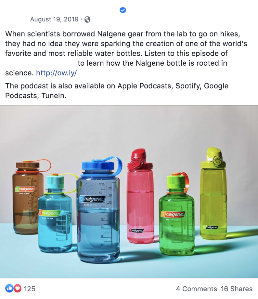The image size is (258, 299).
Task: View the 125 reactions count
Action: click(x=30, y=289)
